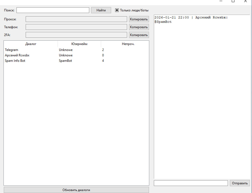Send the message with Отправить
The height and width of the screenshot is (193, 252).
click(240, 183)
